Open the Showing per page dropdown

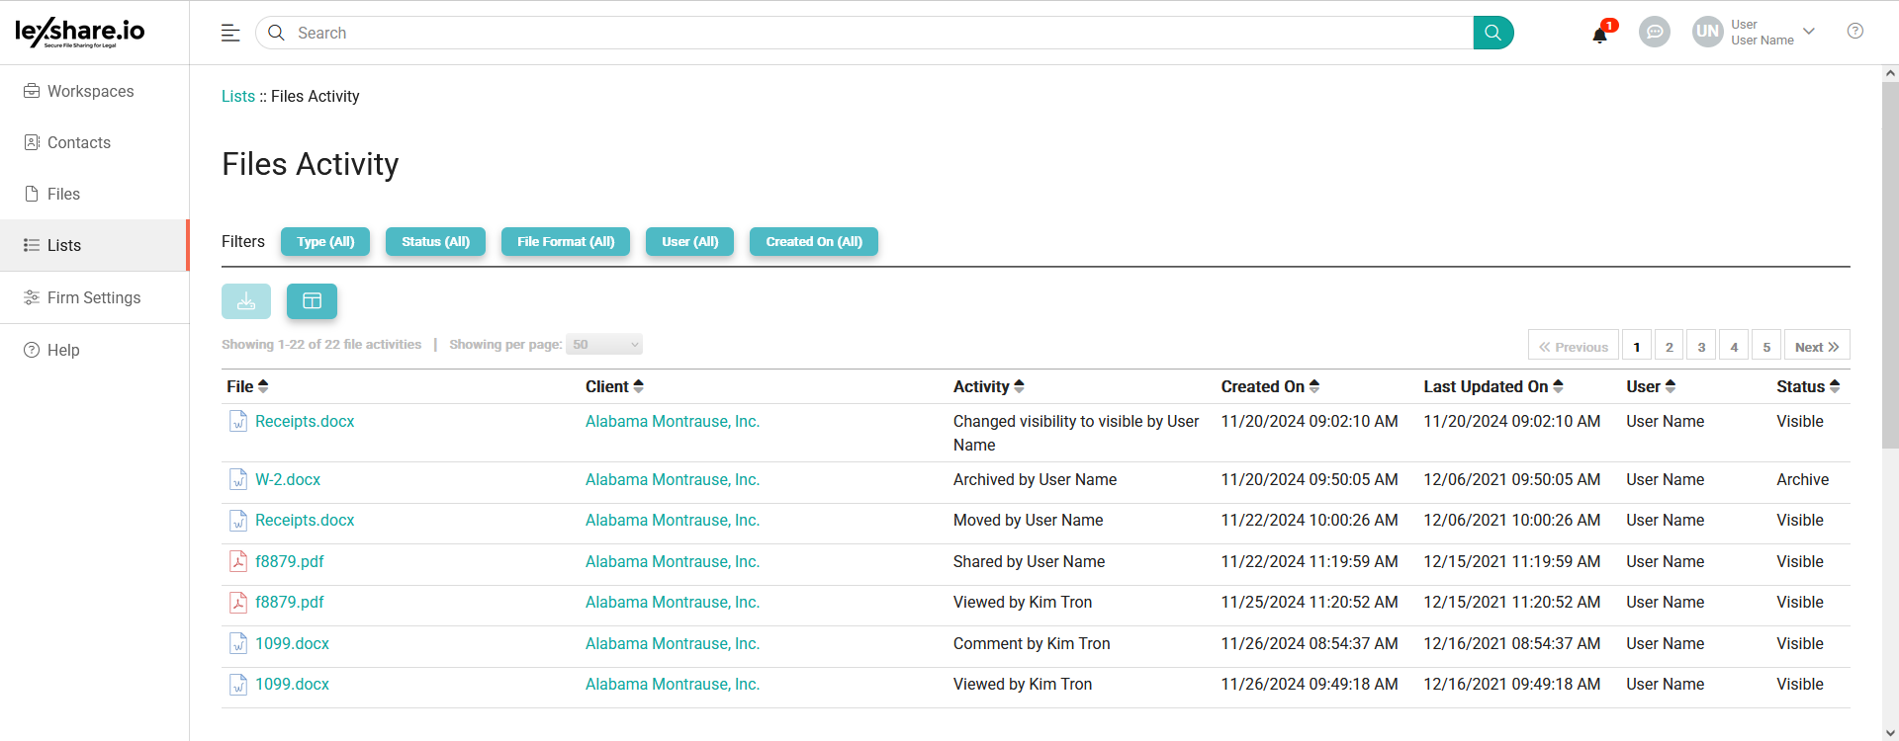click(605, 345)
